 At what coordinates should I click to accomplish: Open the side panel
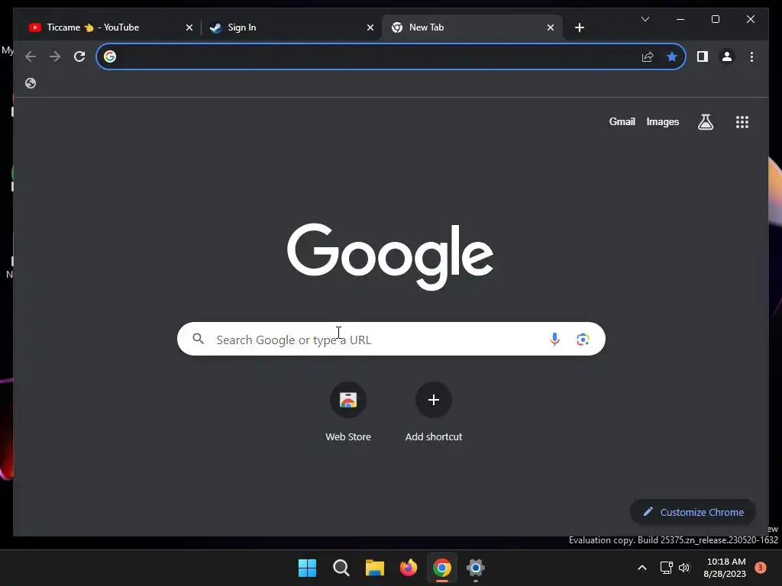click(703, 56)
